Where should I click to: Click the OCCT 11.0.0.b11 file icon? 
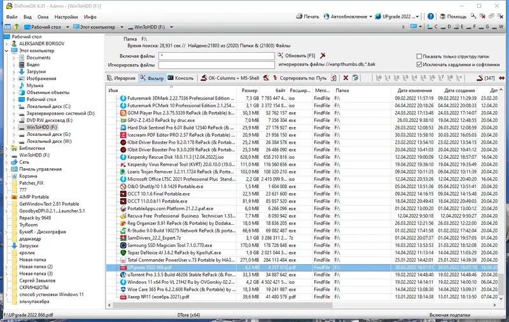click(x=123, y=201)
